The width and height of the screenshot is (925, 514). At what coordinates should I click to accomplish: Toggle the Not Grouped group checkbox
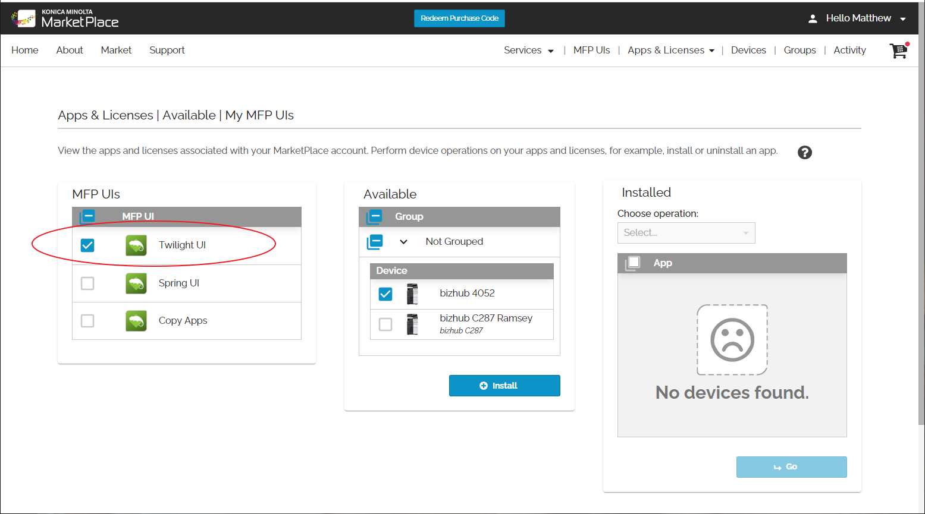pos(375,242)
